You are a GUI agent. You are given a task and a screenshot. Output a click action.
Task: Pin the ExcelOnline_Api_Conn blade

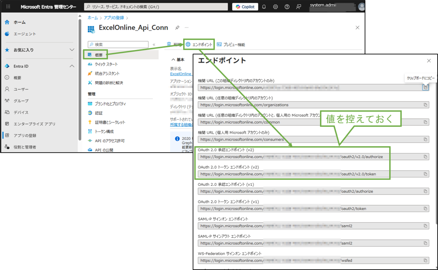(x=177, y=28)
